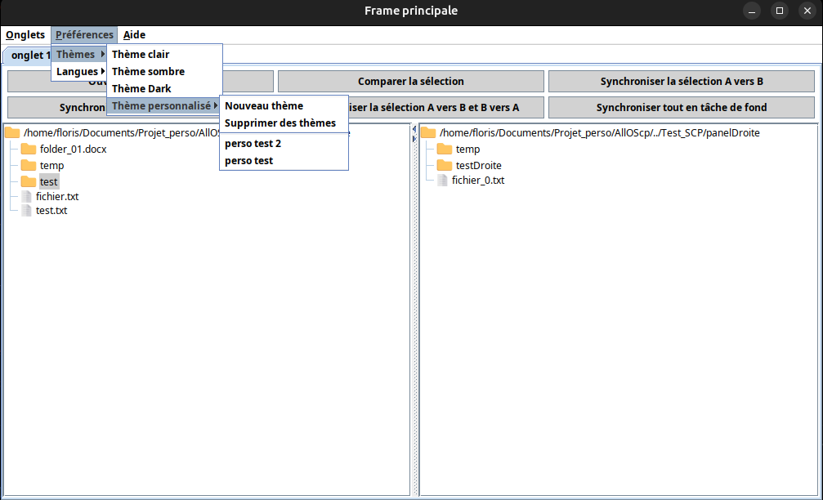Image resolution: width=823 pixels, height=500 pixels.
Task: Apply the perso test 2 theme
Action: 253,144
